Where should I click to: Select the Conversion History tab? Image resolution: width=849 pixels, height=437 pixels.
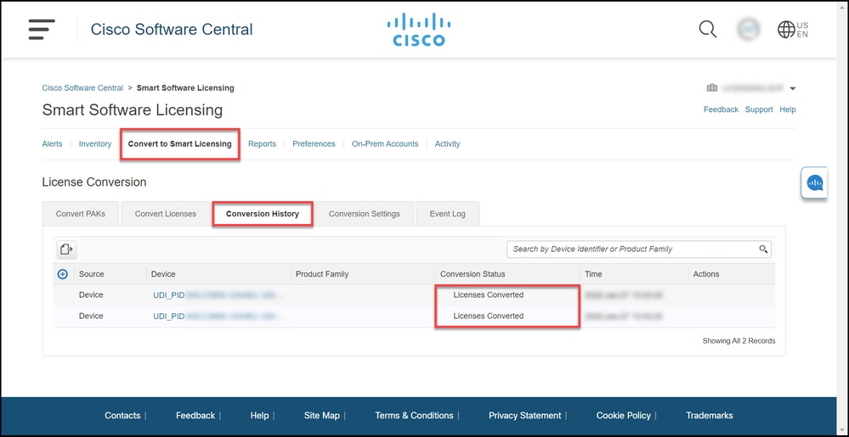click(x=263, y=214)
